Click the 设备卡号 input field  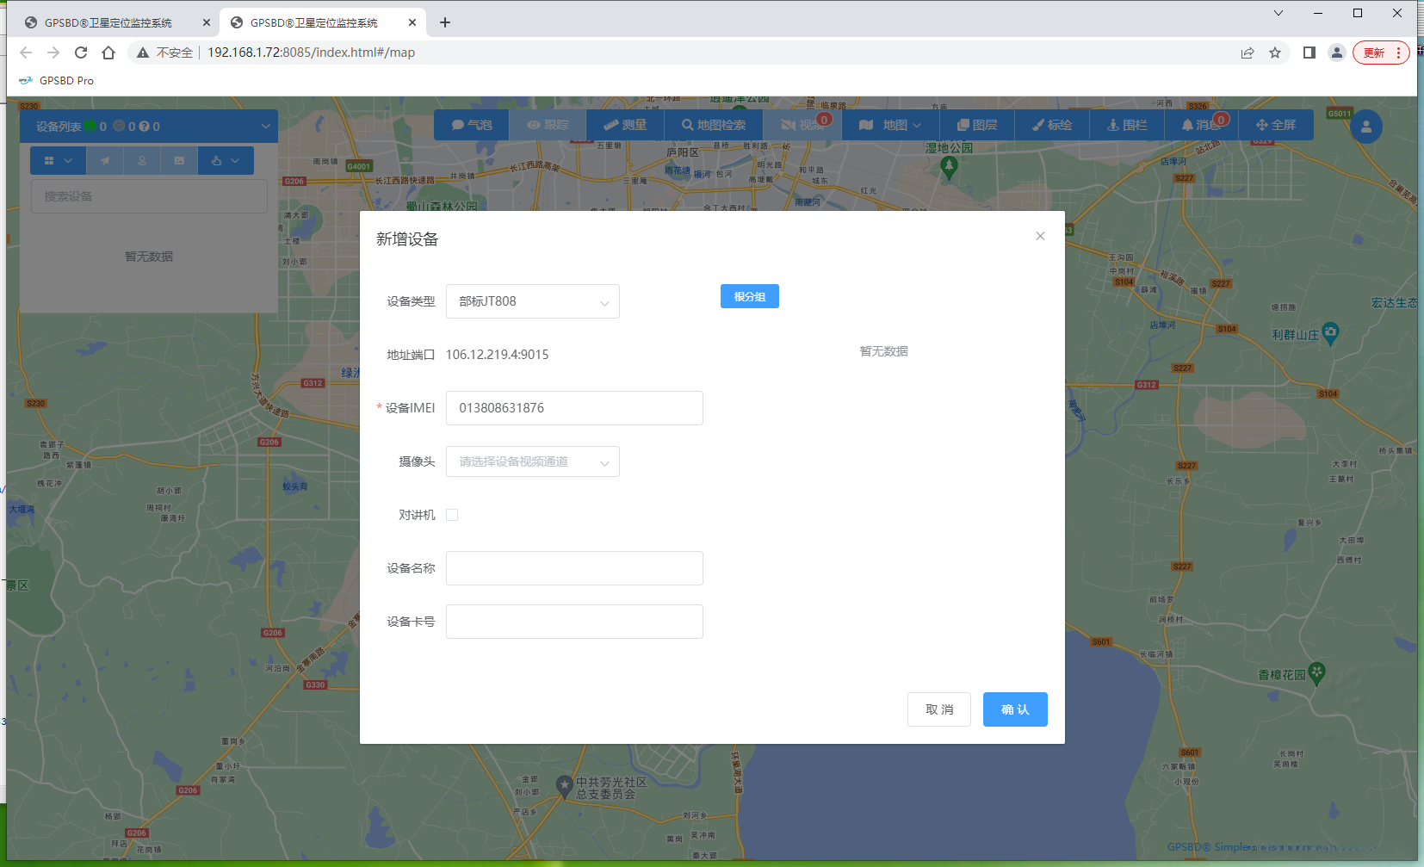pyautogui.click(x=574, y=622)
